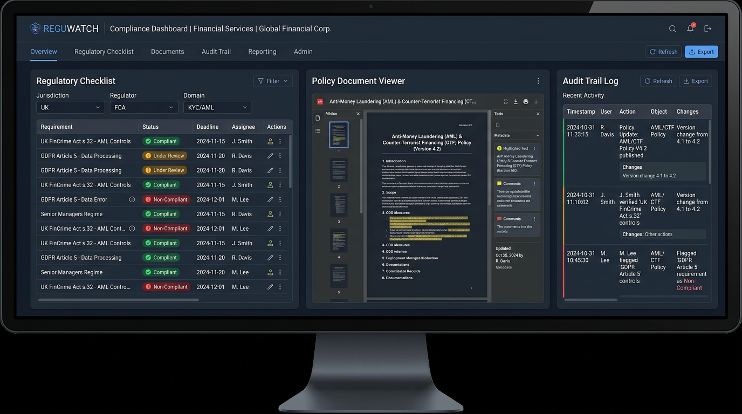Click the checklist table horizontal scrollbar
The image size is (742, 414).
[x=119, y=300]
